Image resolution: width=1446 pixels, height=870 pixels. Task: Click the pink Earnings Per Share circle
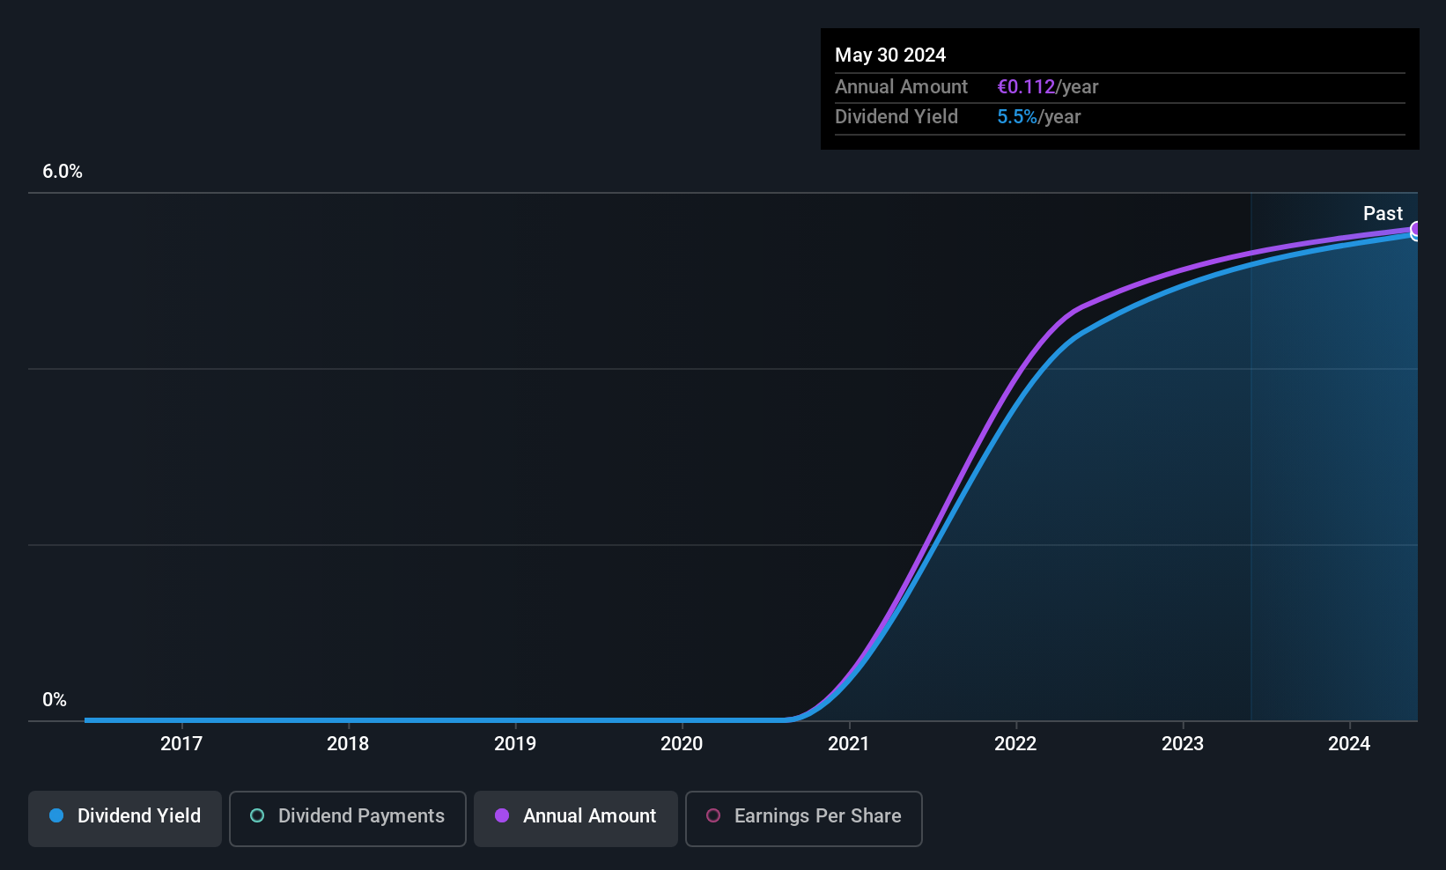[713, 815]
